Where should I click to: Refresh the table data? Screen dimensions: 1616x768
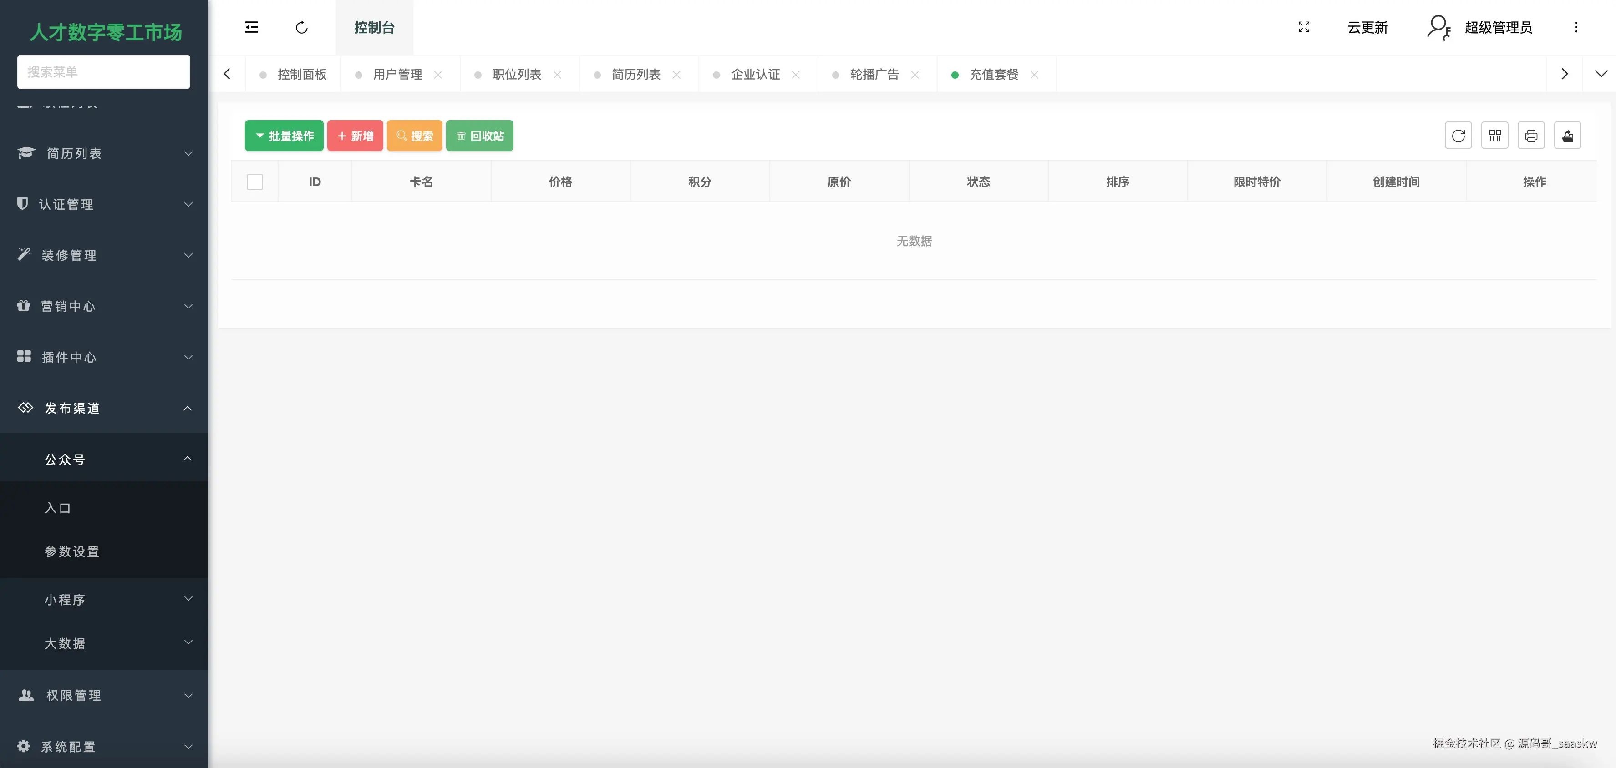point(1458,136)
